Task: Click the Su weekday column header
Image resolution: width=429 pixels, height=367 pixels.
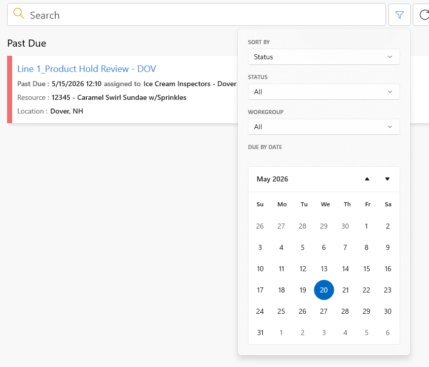Action: (x=260, y=204)
